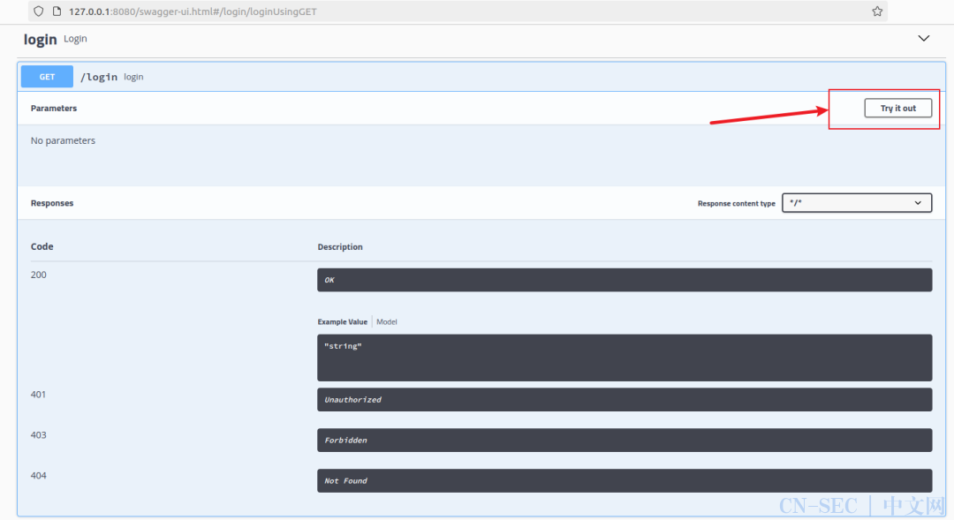The width and height of the screenshot is (954, 520).
Task: Click the Responses section heading
Action: click(x=52, y=203)
